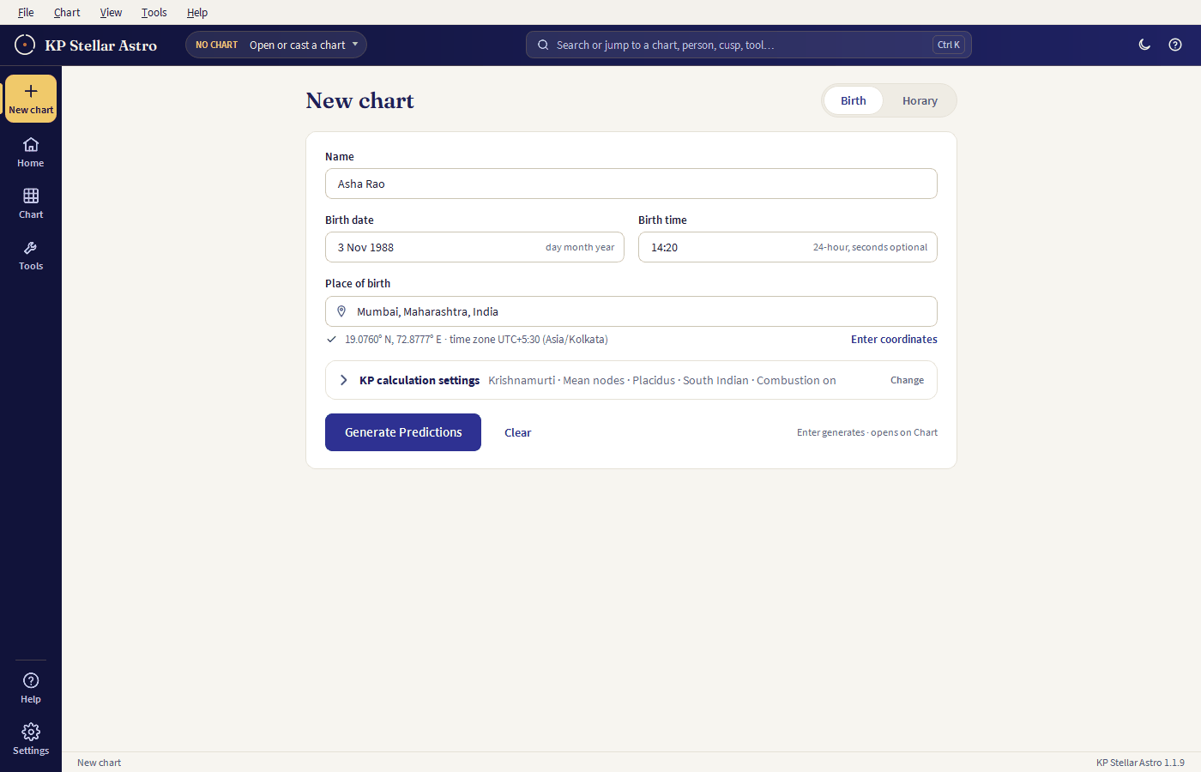Screen dimensions: 1201x772
Task: Select the Birth chart mode
Action: point(854,100)
